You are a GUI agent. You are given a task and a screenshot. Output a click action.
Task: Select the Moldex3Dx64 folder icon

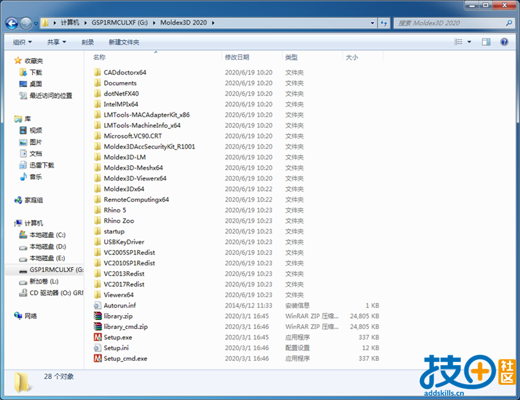point(97,189)
